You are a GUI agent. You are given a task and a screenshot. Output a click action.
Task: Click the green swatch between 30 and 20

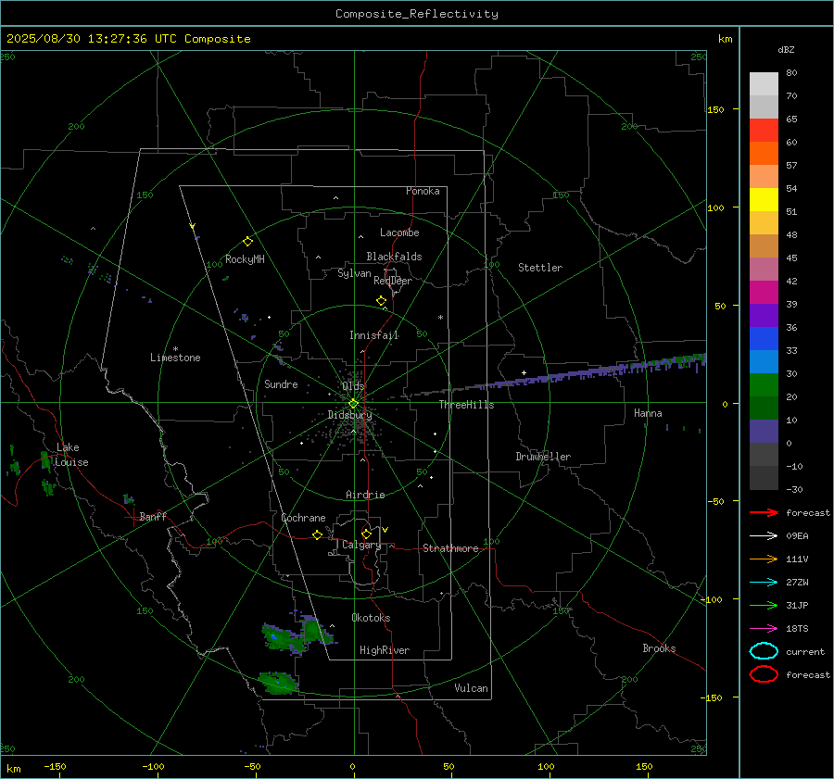pos(764,385)
